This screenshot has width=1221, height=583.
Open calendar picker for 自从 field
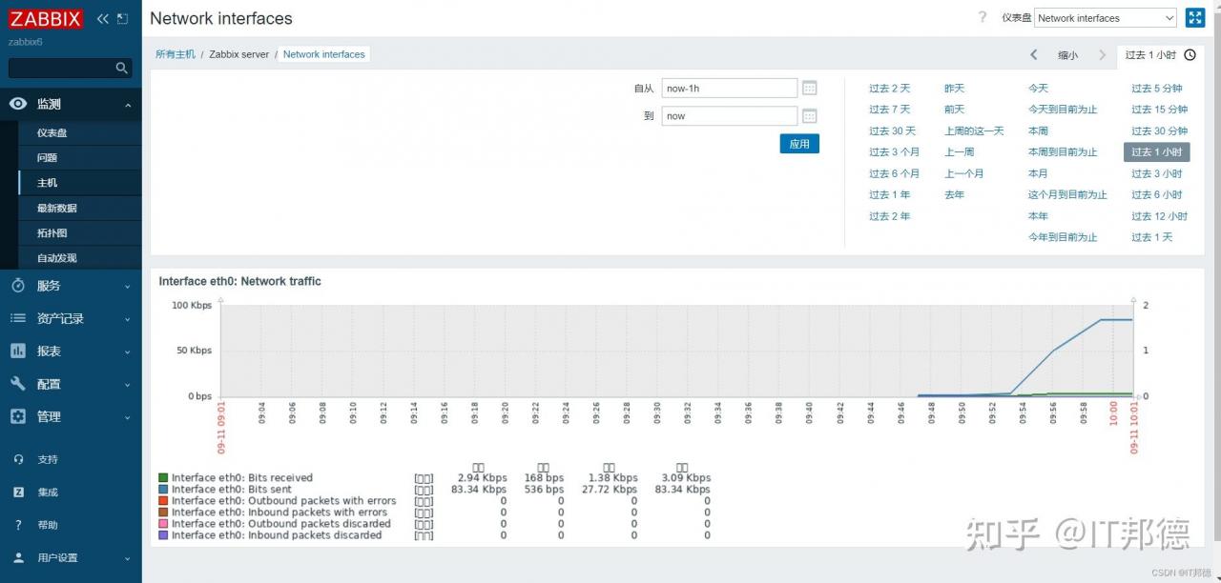809,88
